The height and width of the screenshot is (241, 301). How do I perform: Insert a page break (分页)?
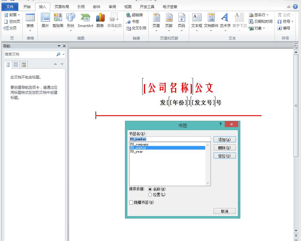tap(10, 28)
